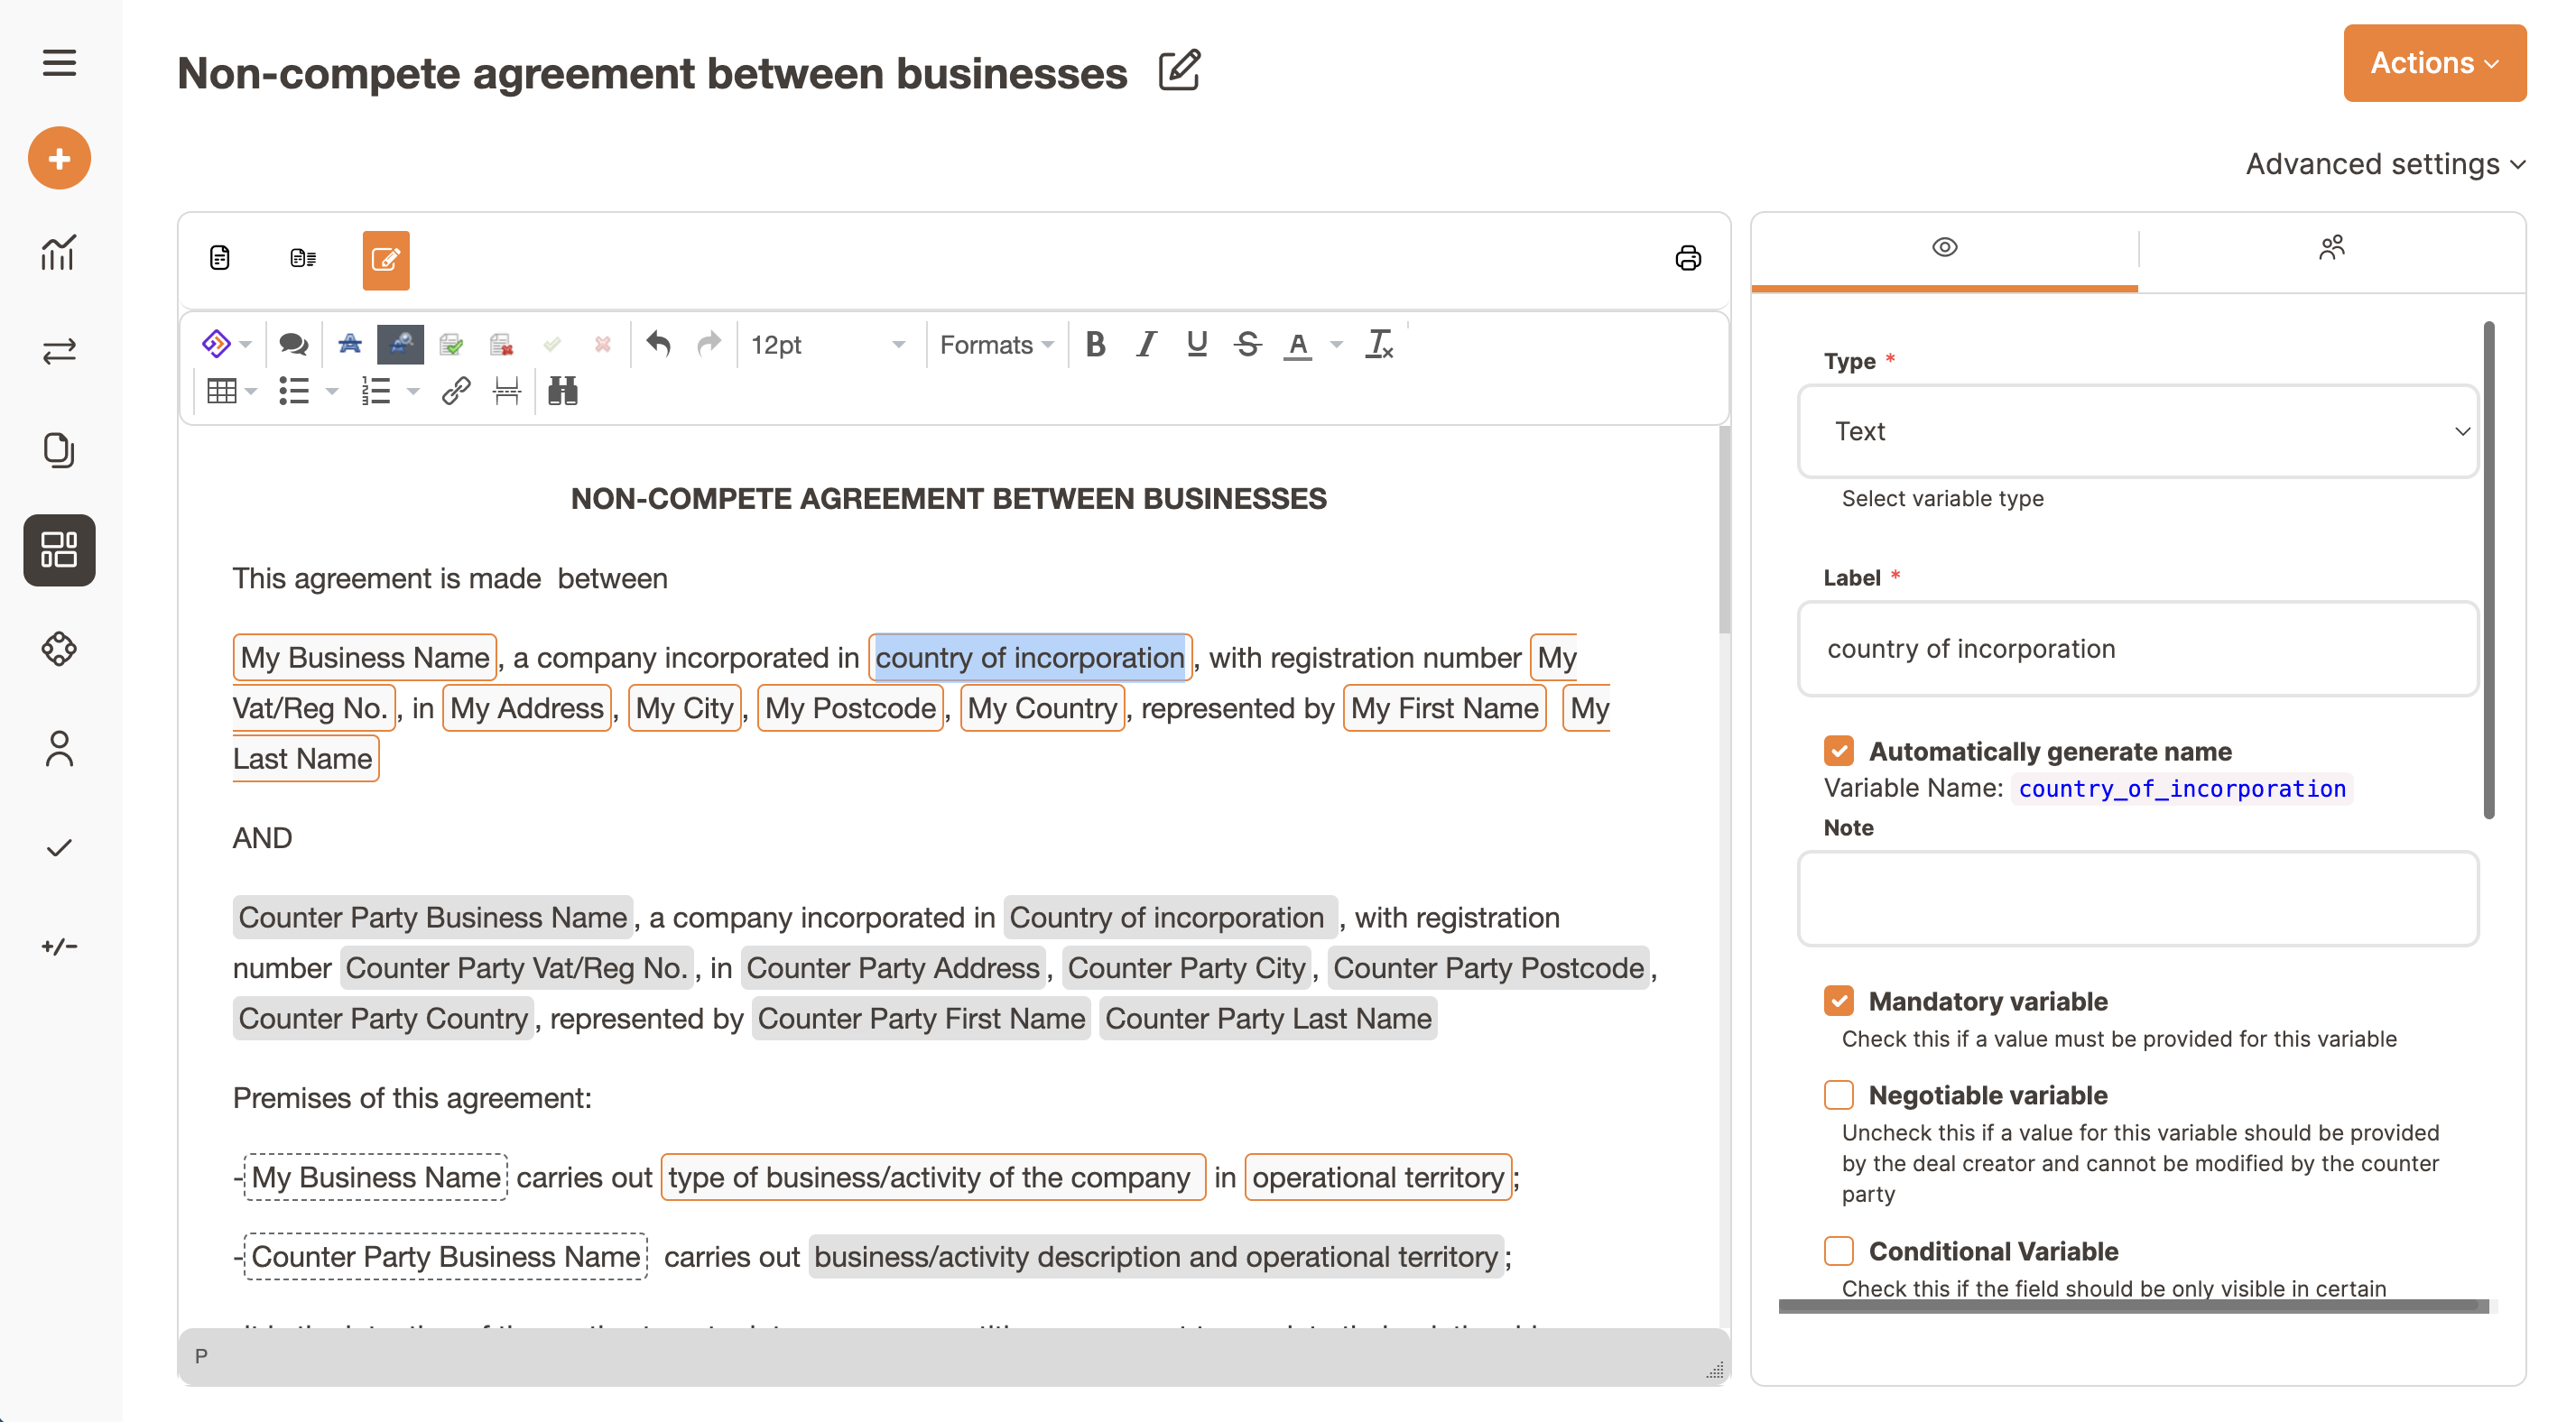This screenshot has height=1422, width=2576.
Task: Open the Formats dropdown
Action: pyautogui.click(x=996, y=344)
